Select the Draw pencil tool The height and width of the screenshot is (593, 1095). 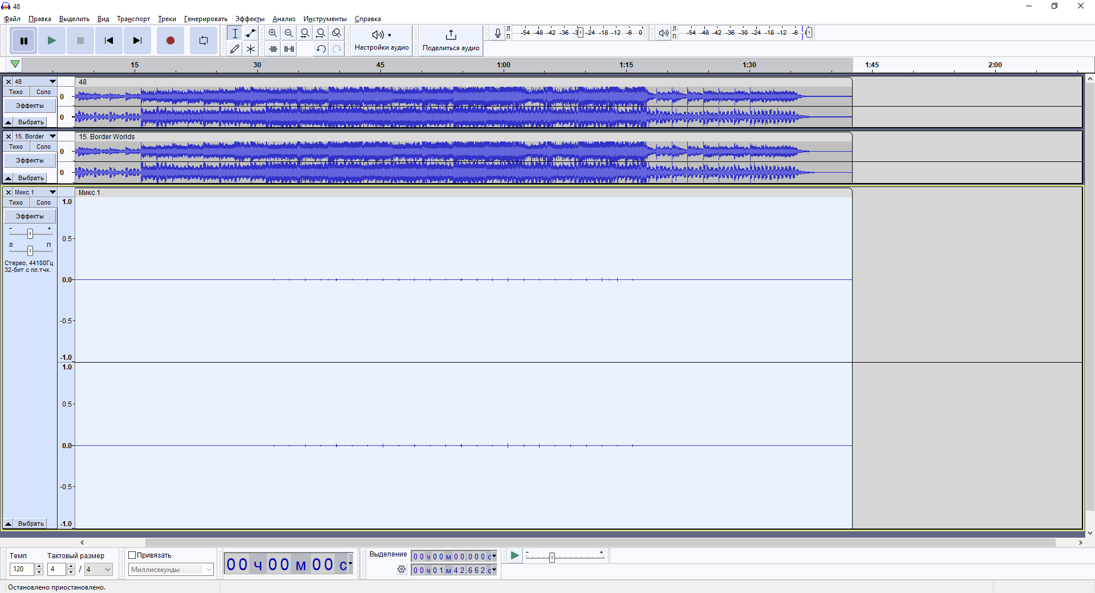coord(234,49)
